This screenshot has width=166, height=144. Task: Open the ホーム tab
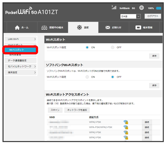21,28
